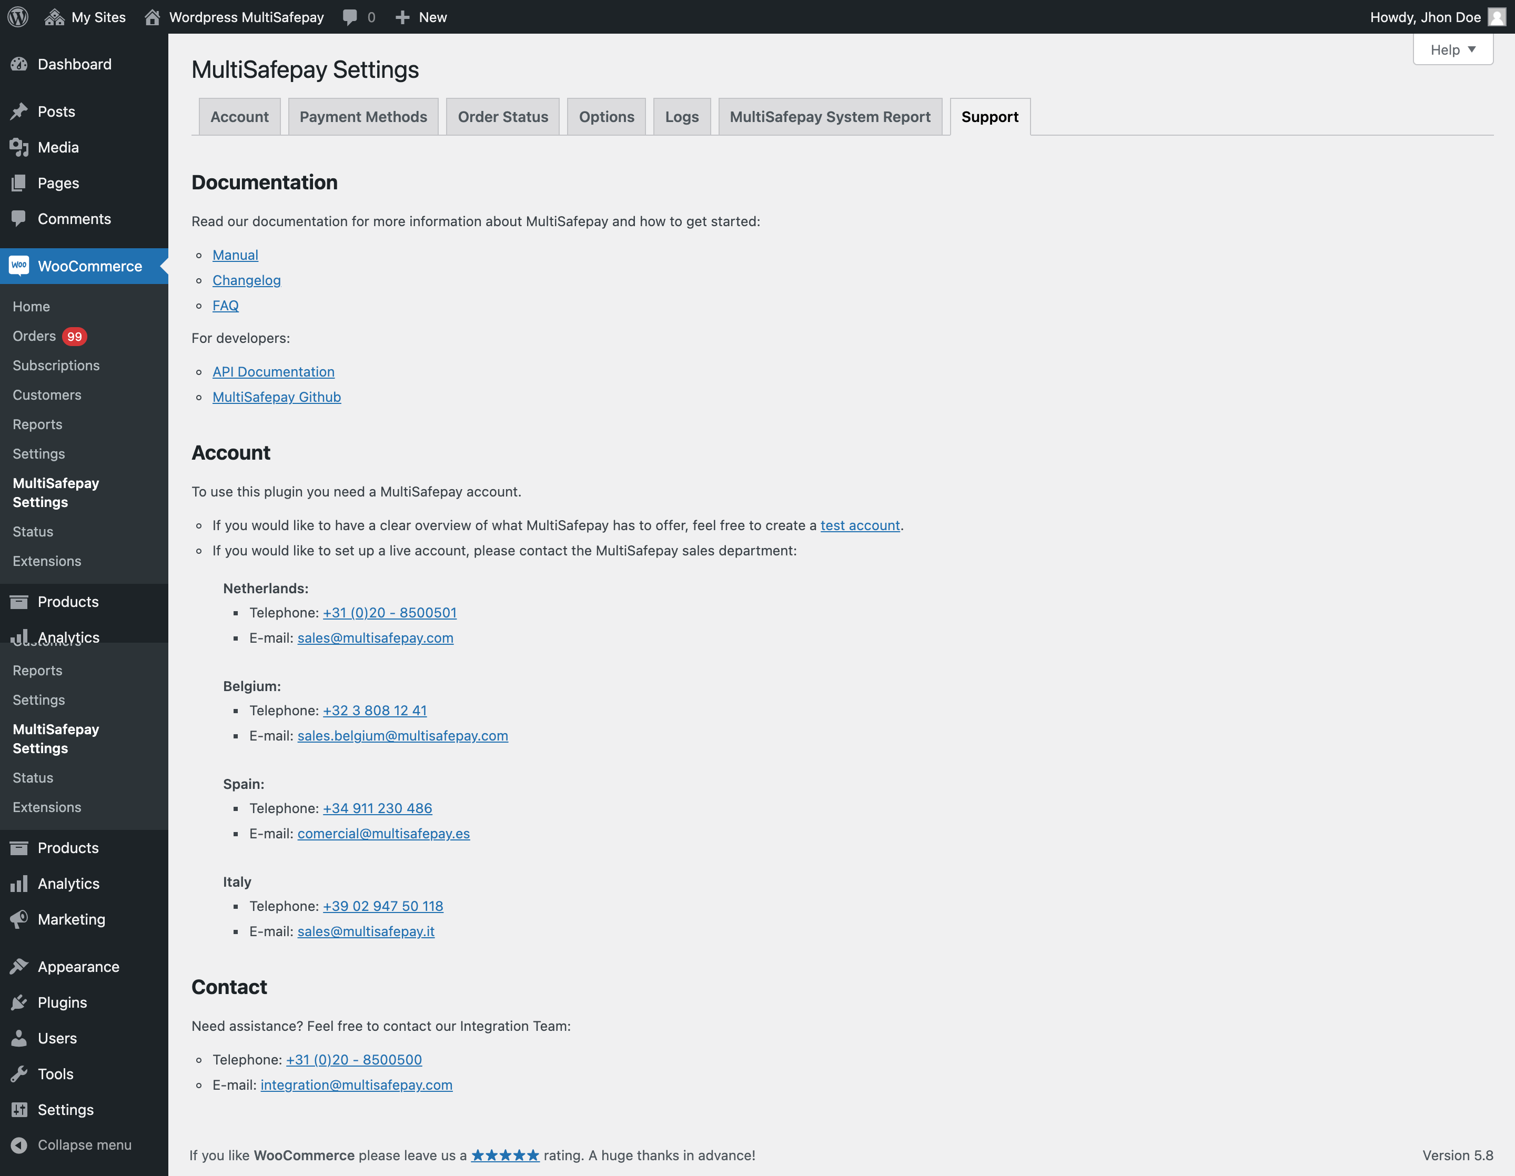The image size is (1515, 1176).
Task: Click the sales@multisafepay.com email link
Action: [x=375, y=638]
